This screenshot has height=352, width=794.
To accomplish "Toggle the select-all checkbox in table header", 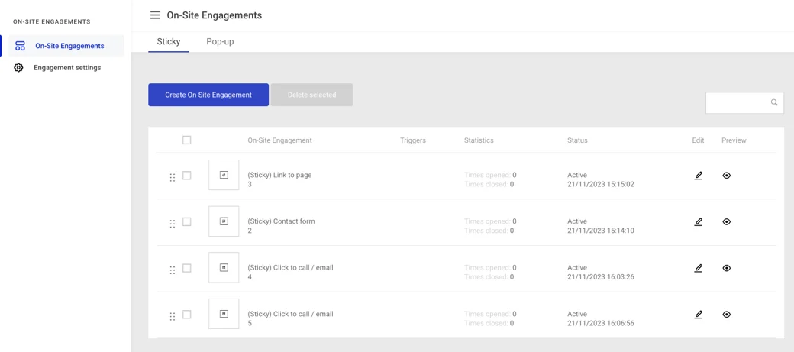I will coord(186,140).
